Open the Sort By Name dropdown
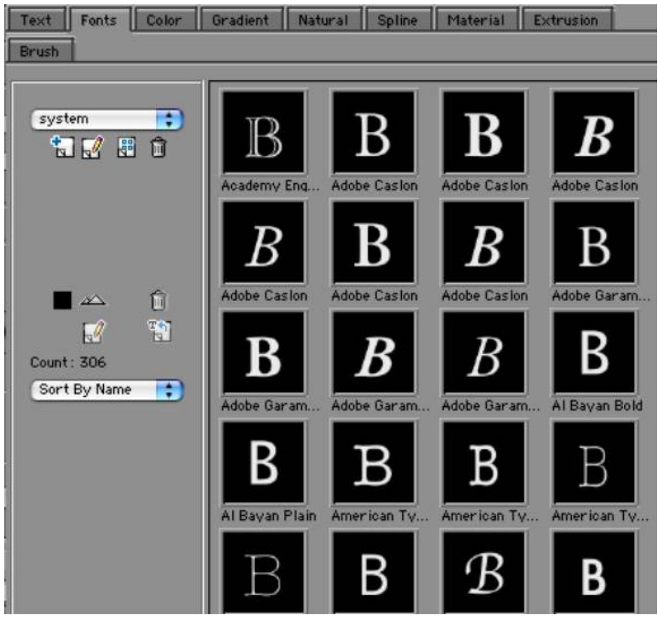Image resolution: width=658 pixels, height=617 pixels. 107,390
